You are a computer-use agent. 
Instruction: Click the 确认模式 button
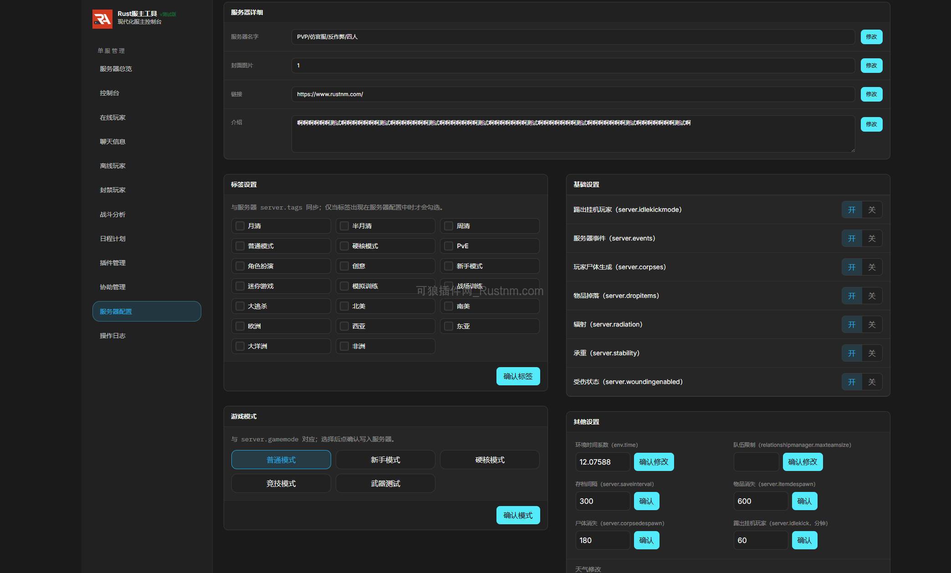pyautogui.click(x=518, y=515)
